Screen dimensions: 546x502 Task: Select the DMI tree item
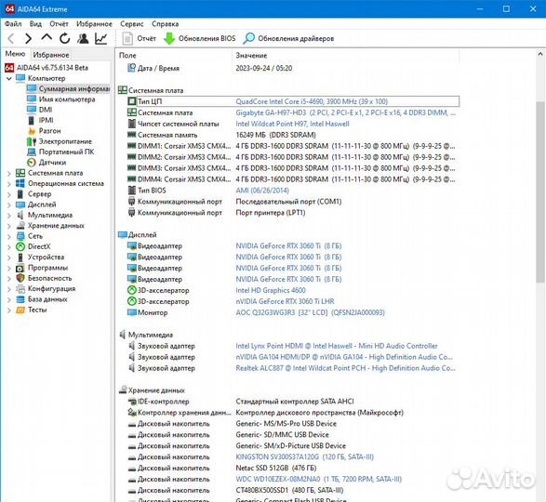tap(46, 110)
